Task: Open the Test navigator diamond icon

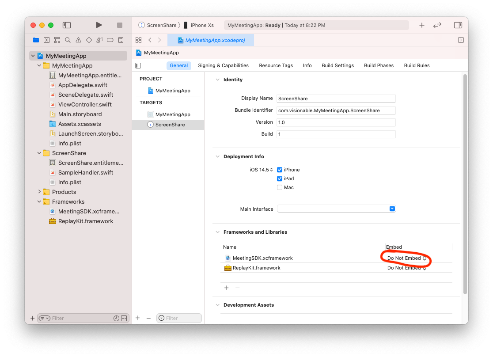Action: pos(89,40)
